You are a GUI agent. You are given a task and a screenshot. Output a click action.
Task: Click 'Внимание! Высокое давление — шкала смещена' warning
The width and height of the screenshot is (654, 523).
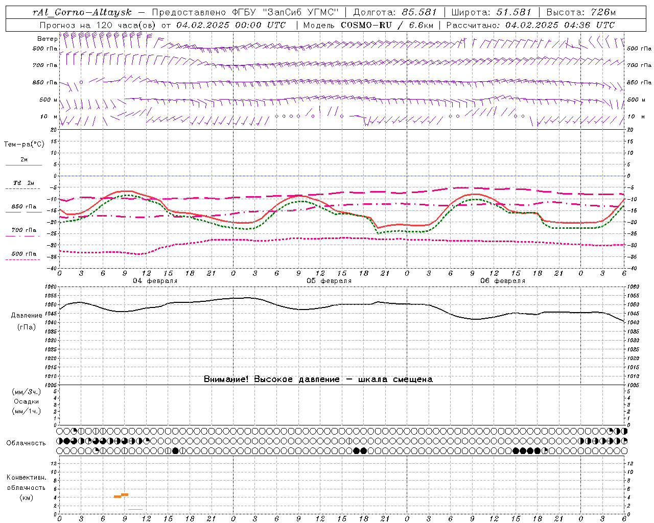(318, 379)
